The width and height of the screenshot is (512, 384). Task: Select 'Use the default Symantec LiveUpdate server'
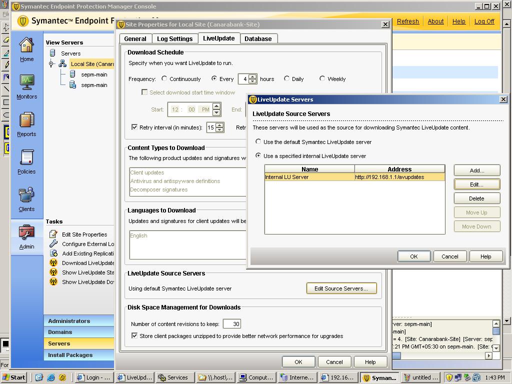(x=258, y=142)
